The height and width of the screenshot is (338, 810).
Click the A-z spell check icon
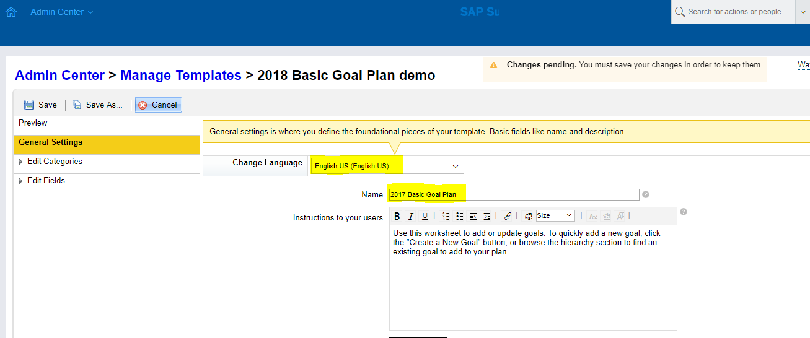click(x=593, y=216)
